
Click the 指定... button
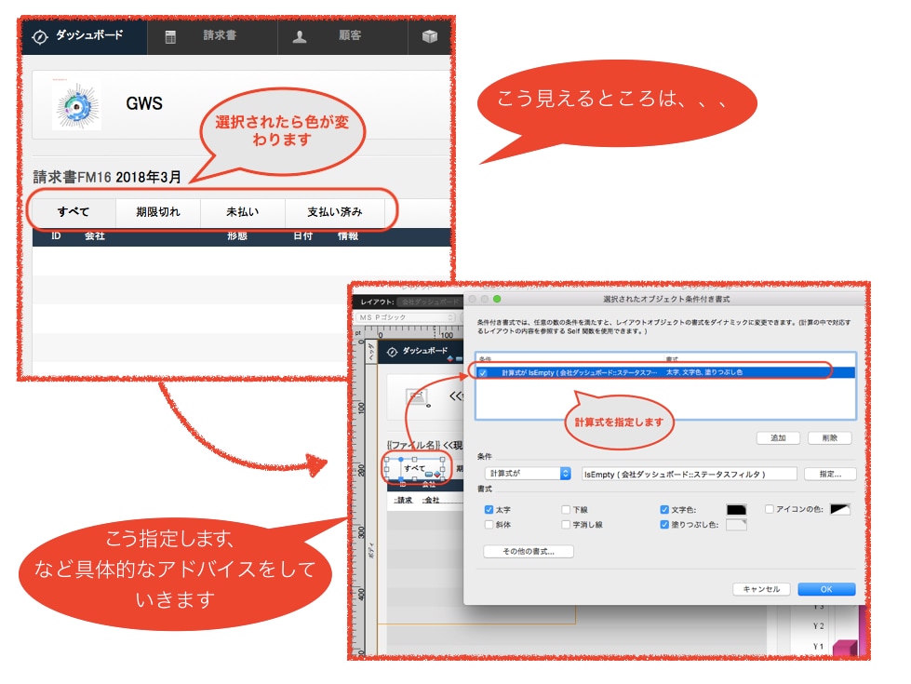[x=830, y=475]
